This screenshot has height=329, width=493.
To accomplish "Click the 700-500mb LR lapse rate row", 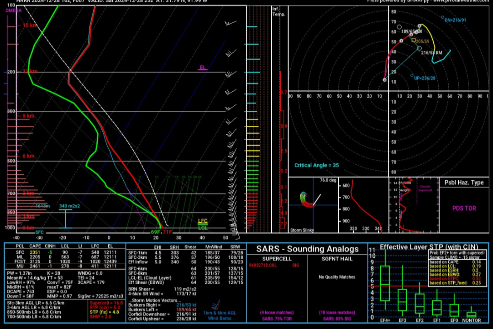I will pyautogui.click(x=34, y=316).
